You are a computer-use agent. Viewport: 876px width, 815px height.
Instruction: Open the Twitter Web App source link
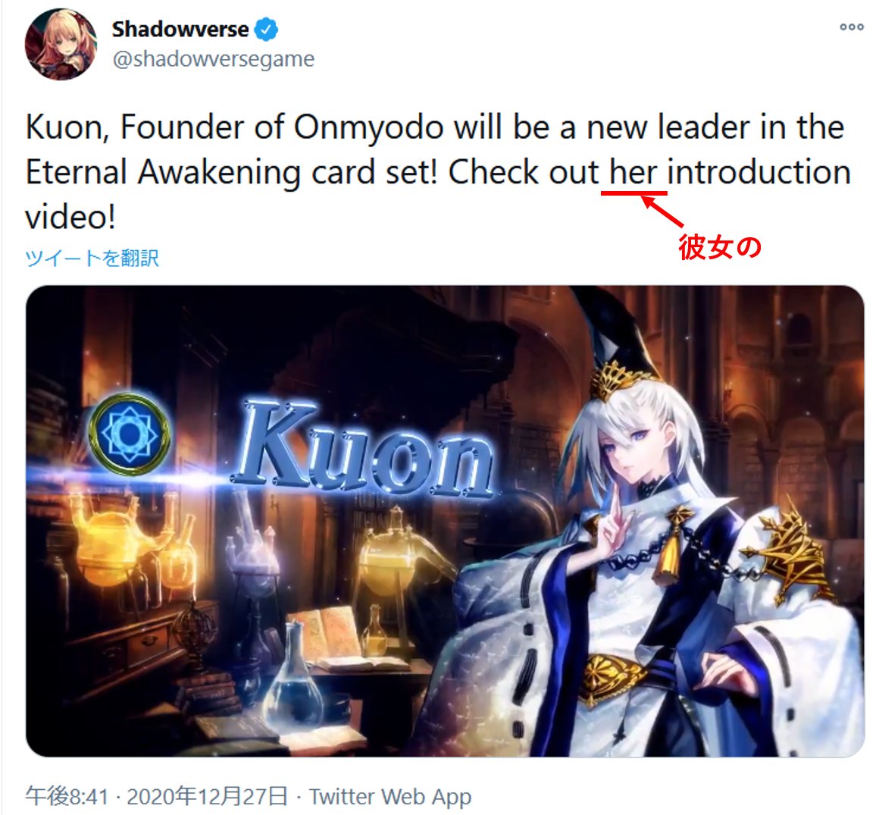[390, 797]
